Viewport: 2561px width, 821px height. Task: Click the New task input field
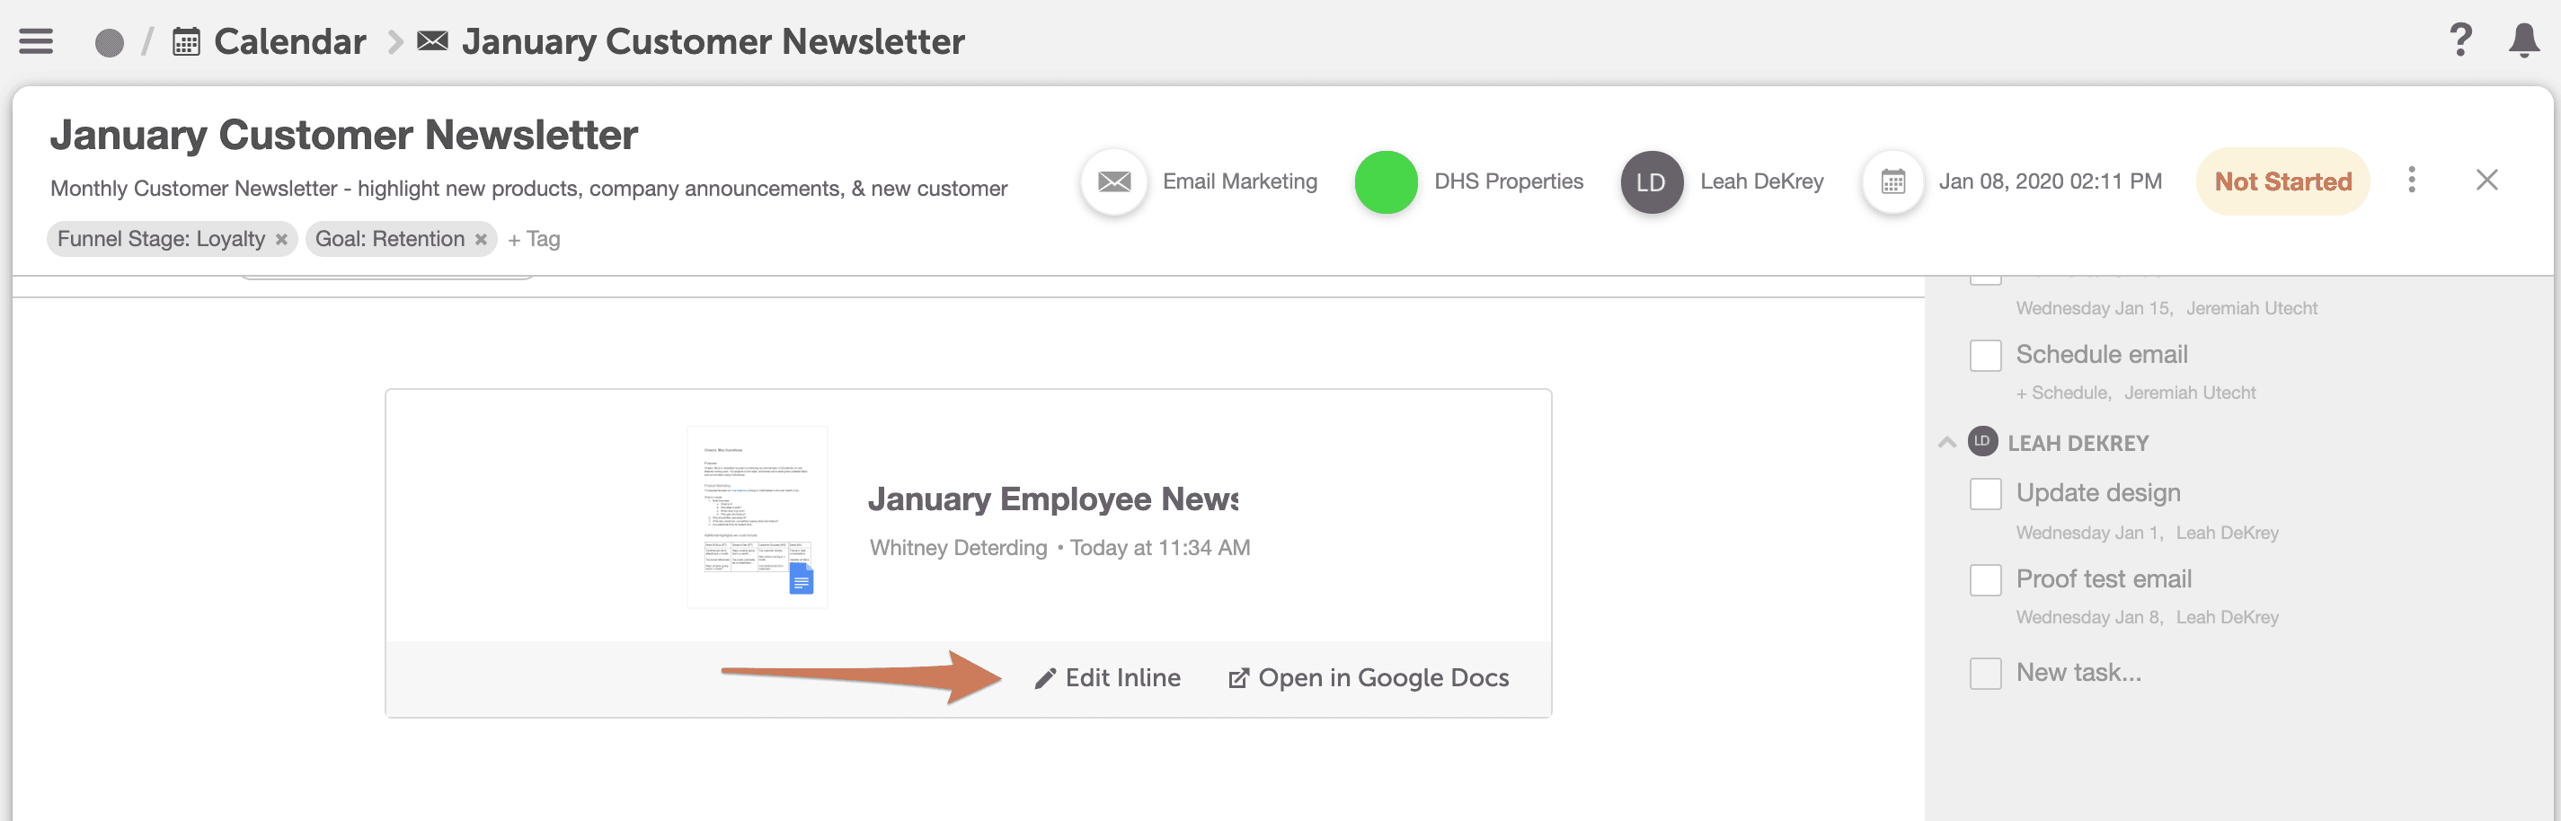2078,673
